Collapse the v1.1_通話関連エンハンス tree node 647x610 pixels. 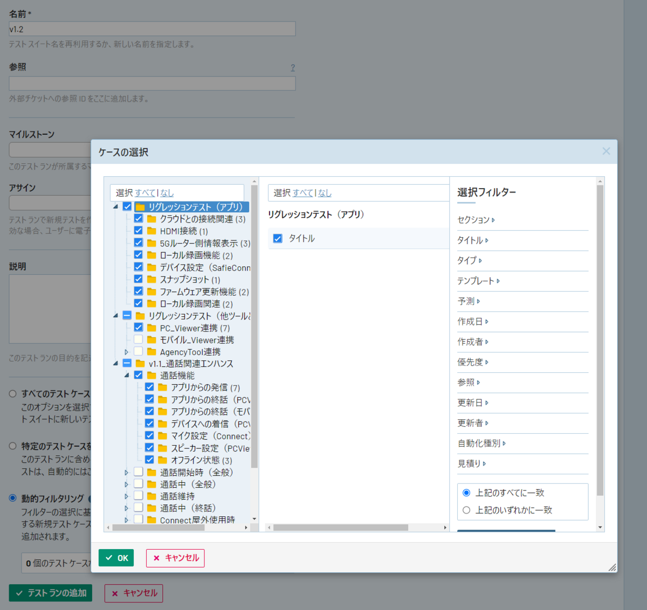point(115,364)
